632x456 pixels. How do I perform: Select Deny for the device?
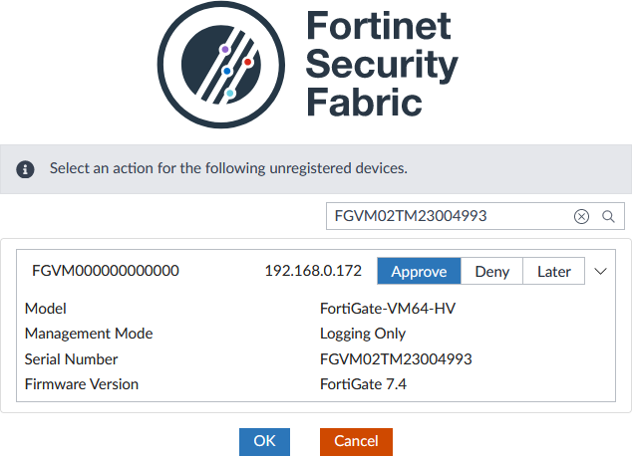tap(492, 271)
